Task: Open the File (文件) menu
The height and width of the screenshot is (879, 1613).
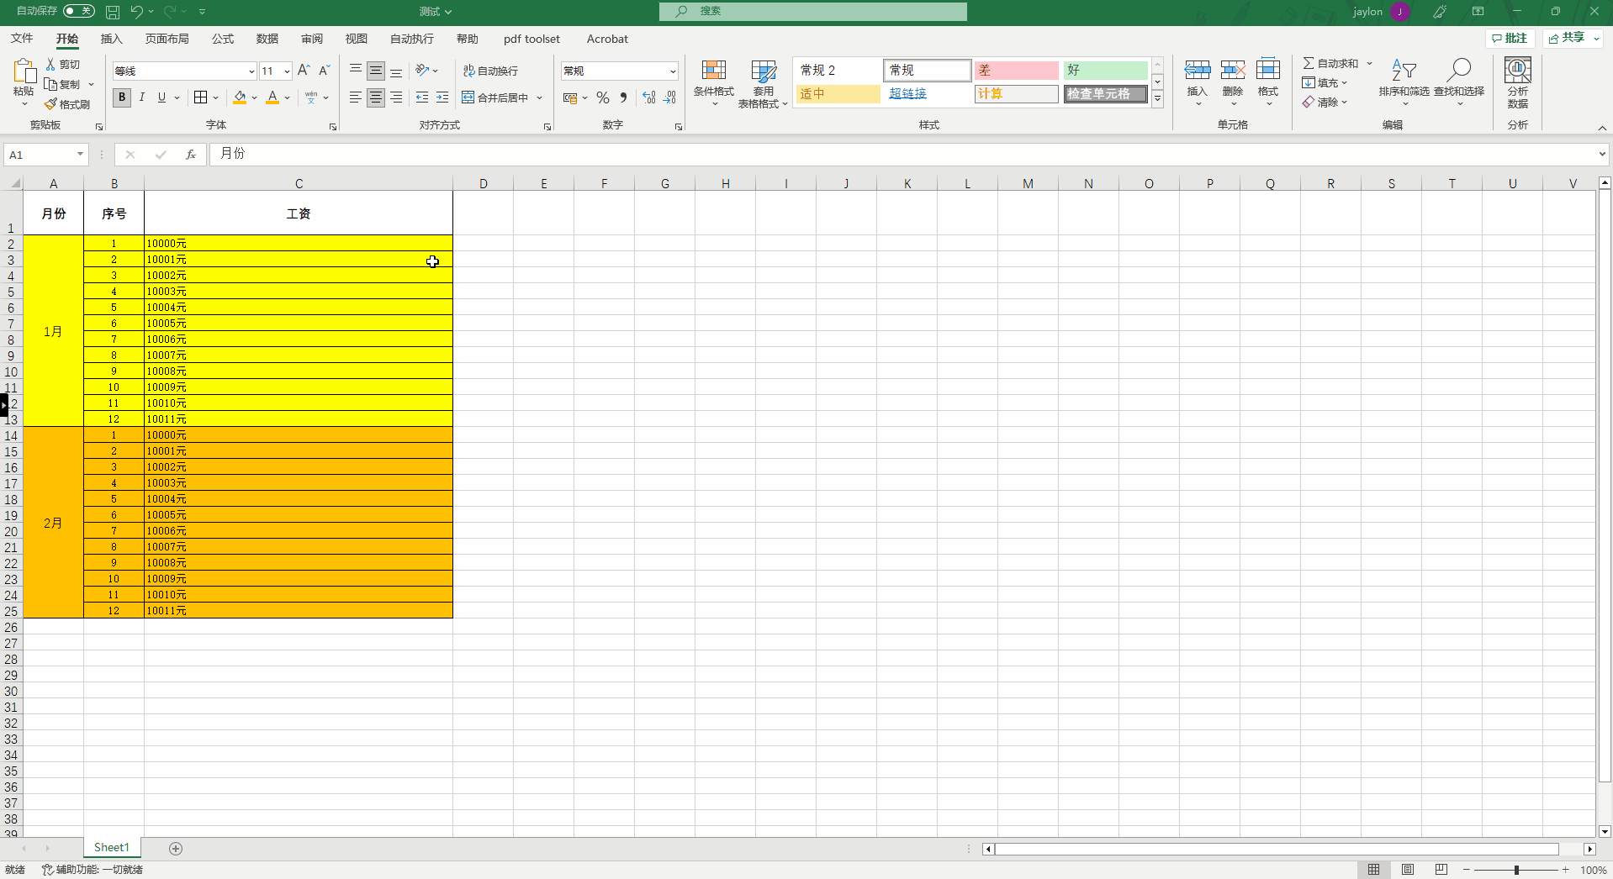Action: [22, 39]
